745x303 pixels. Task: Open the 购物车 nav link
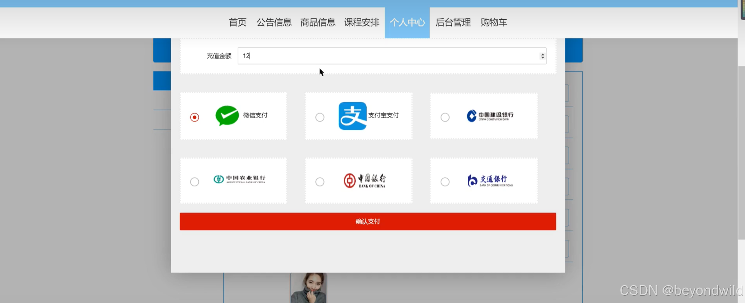494,23
